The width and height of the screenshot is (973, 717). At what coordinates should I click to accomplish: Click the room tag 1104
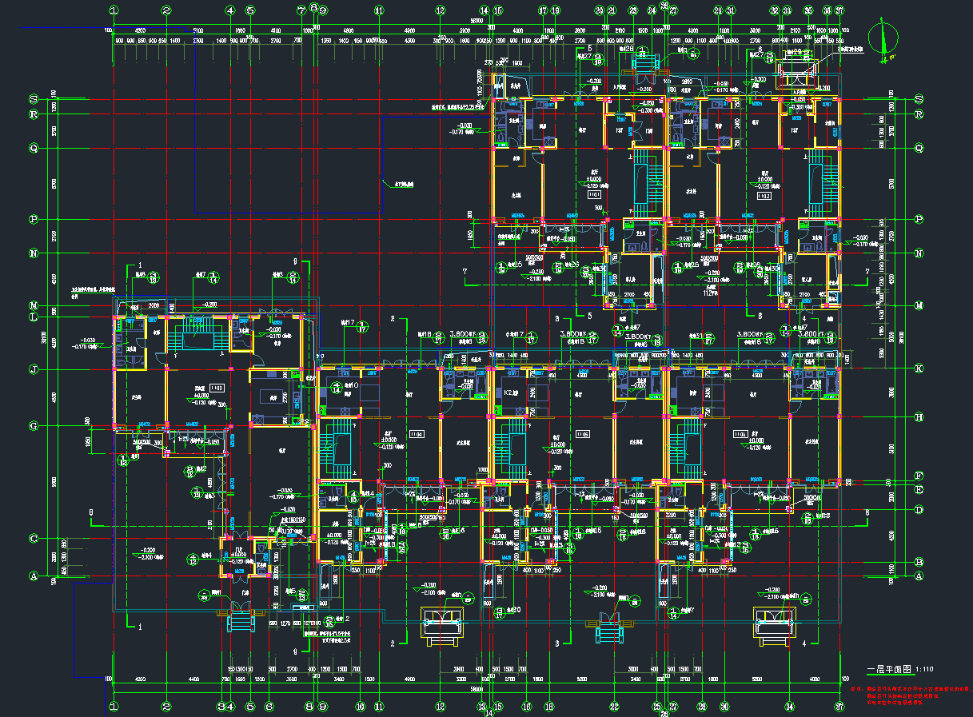[416, 434]
